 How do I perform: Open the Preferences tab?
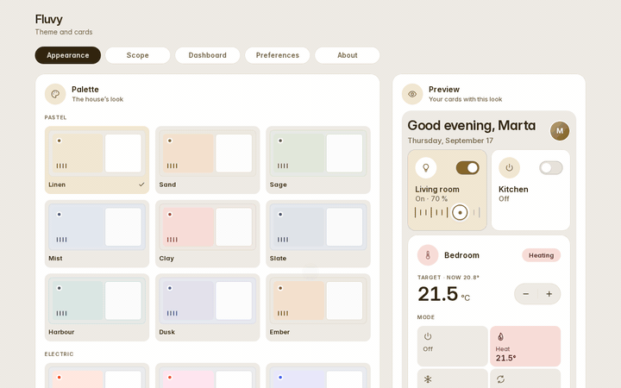277,55
